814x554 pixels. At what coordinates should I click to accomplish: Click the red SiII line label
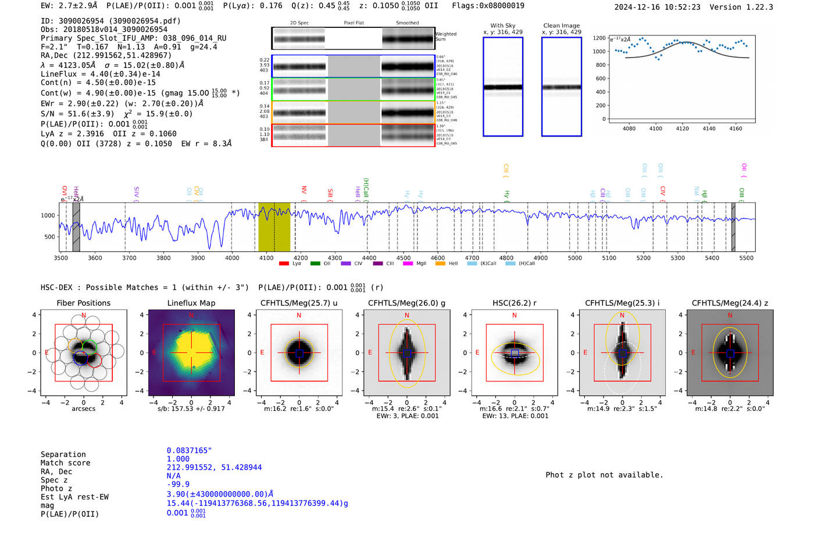pyautogui.click(x=330, y=193)
